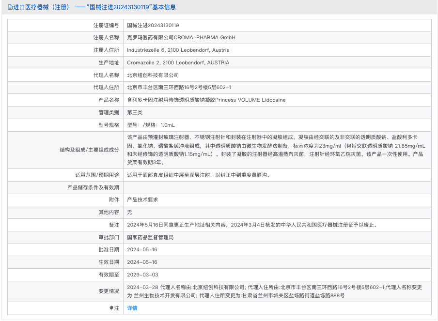Click the lightbulb icon next to 注 row
Viewport: 438px width, 321px height.
[x=110, y=308]
